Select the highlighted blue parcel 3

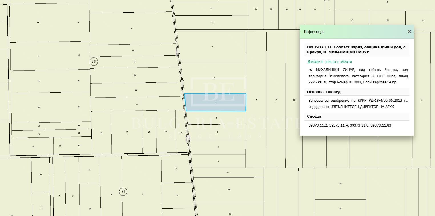215,102
